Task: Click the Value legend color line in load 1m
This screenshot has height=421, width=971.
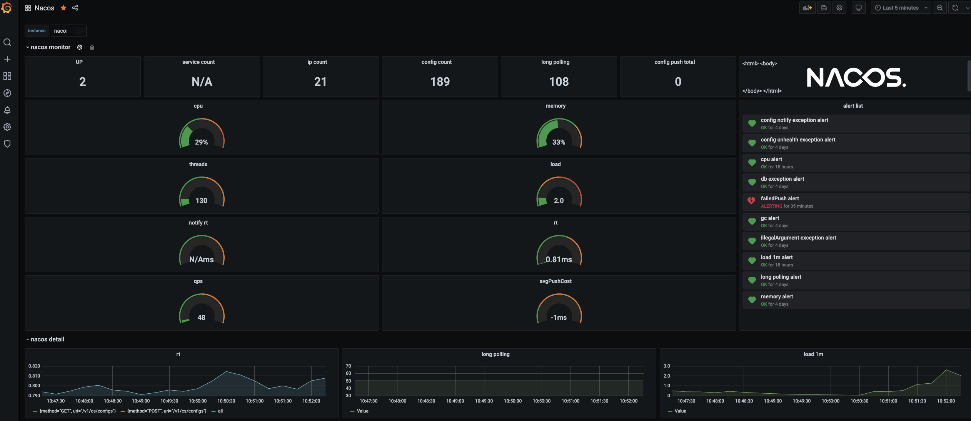Action: coord(670,411)
